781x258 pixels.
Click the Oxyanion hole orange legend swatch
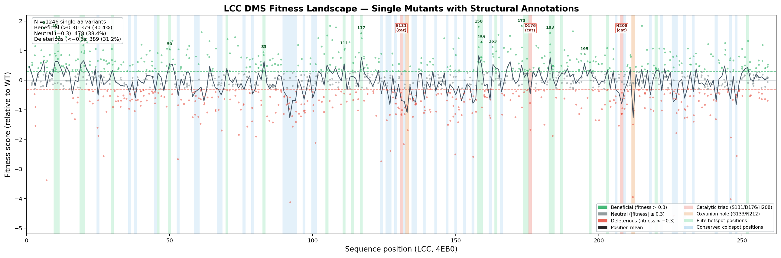click(688, 214)
